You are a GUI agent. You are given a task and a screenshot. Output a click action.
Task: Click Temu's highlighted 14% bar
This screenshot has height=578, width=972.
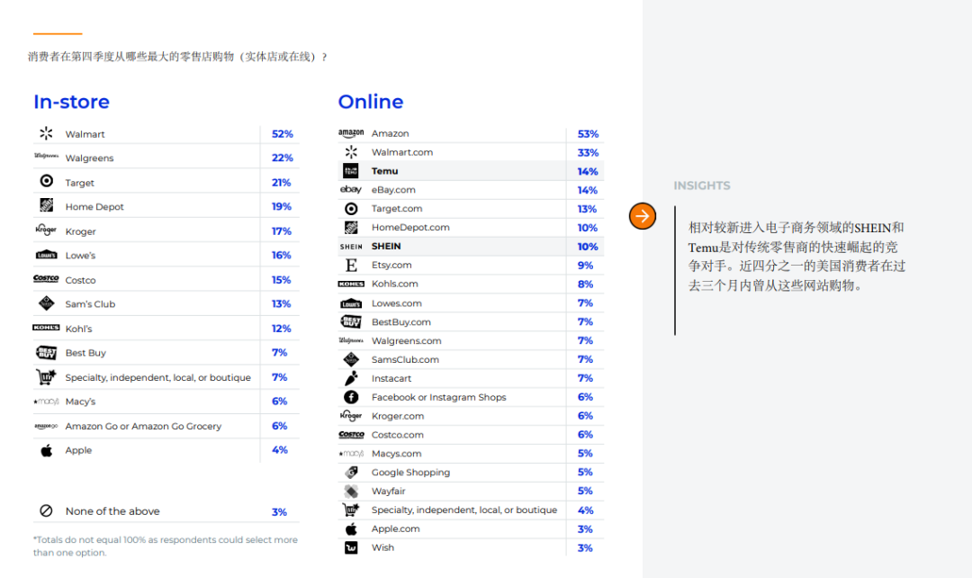coord(588,170)
